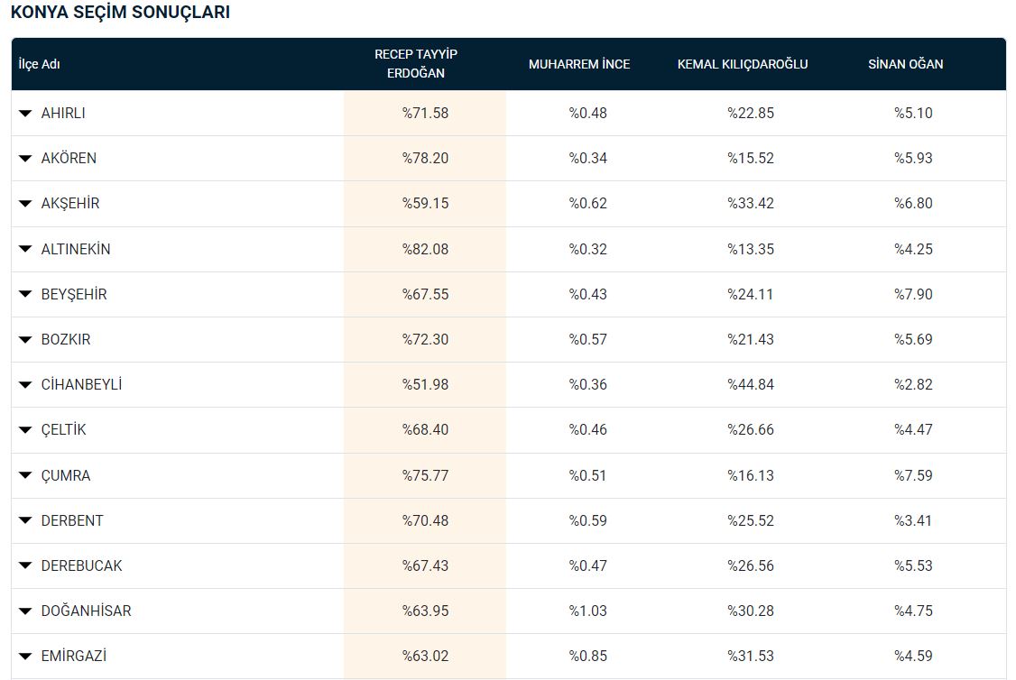Click the triangle next to ÇELTİK
Viewport: 1016px width, 680px height.
point(25,430)
